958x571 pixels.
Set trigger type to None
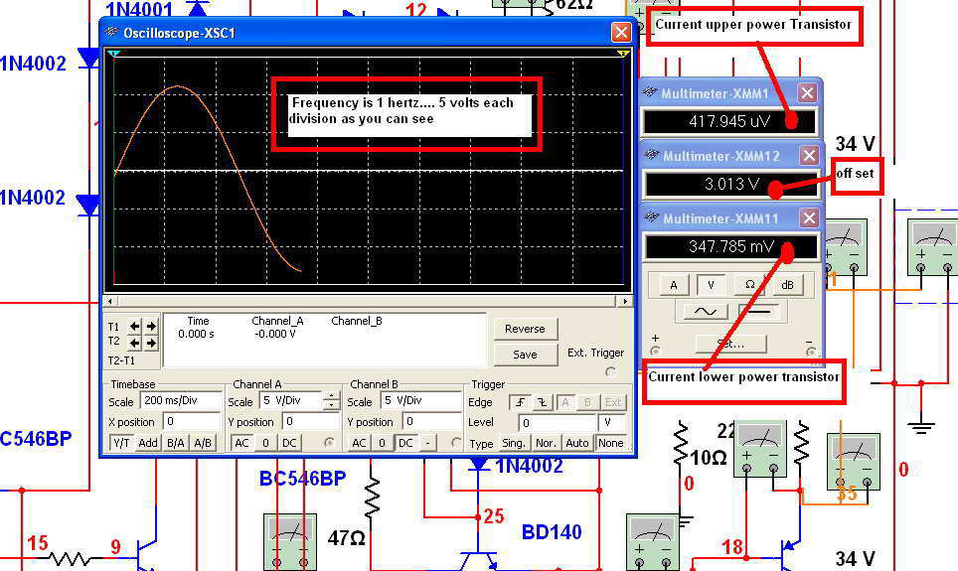click(611, 443)
